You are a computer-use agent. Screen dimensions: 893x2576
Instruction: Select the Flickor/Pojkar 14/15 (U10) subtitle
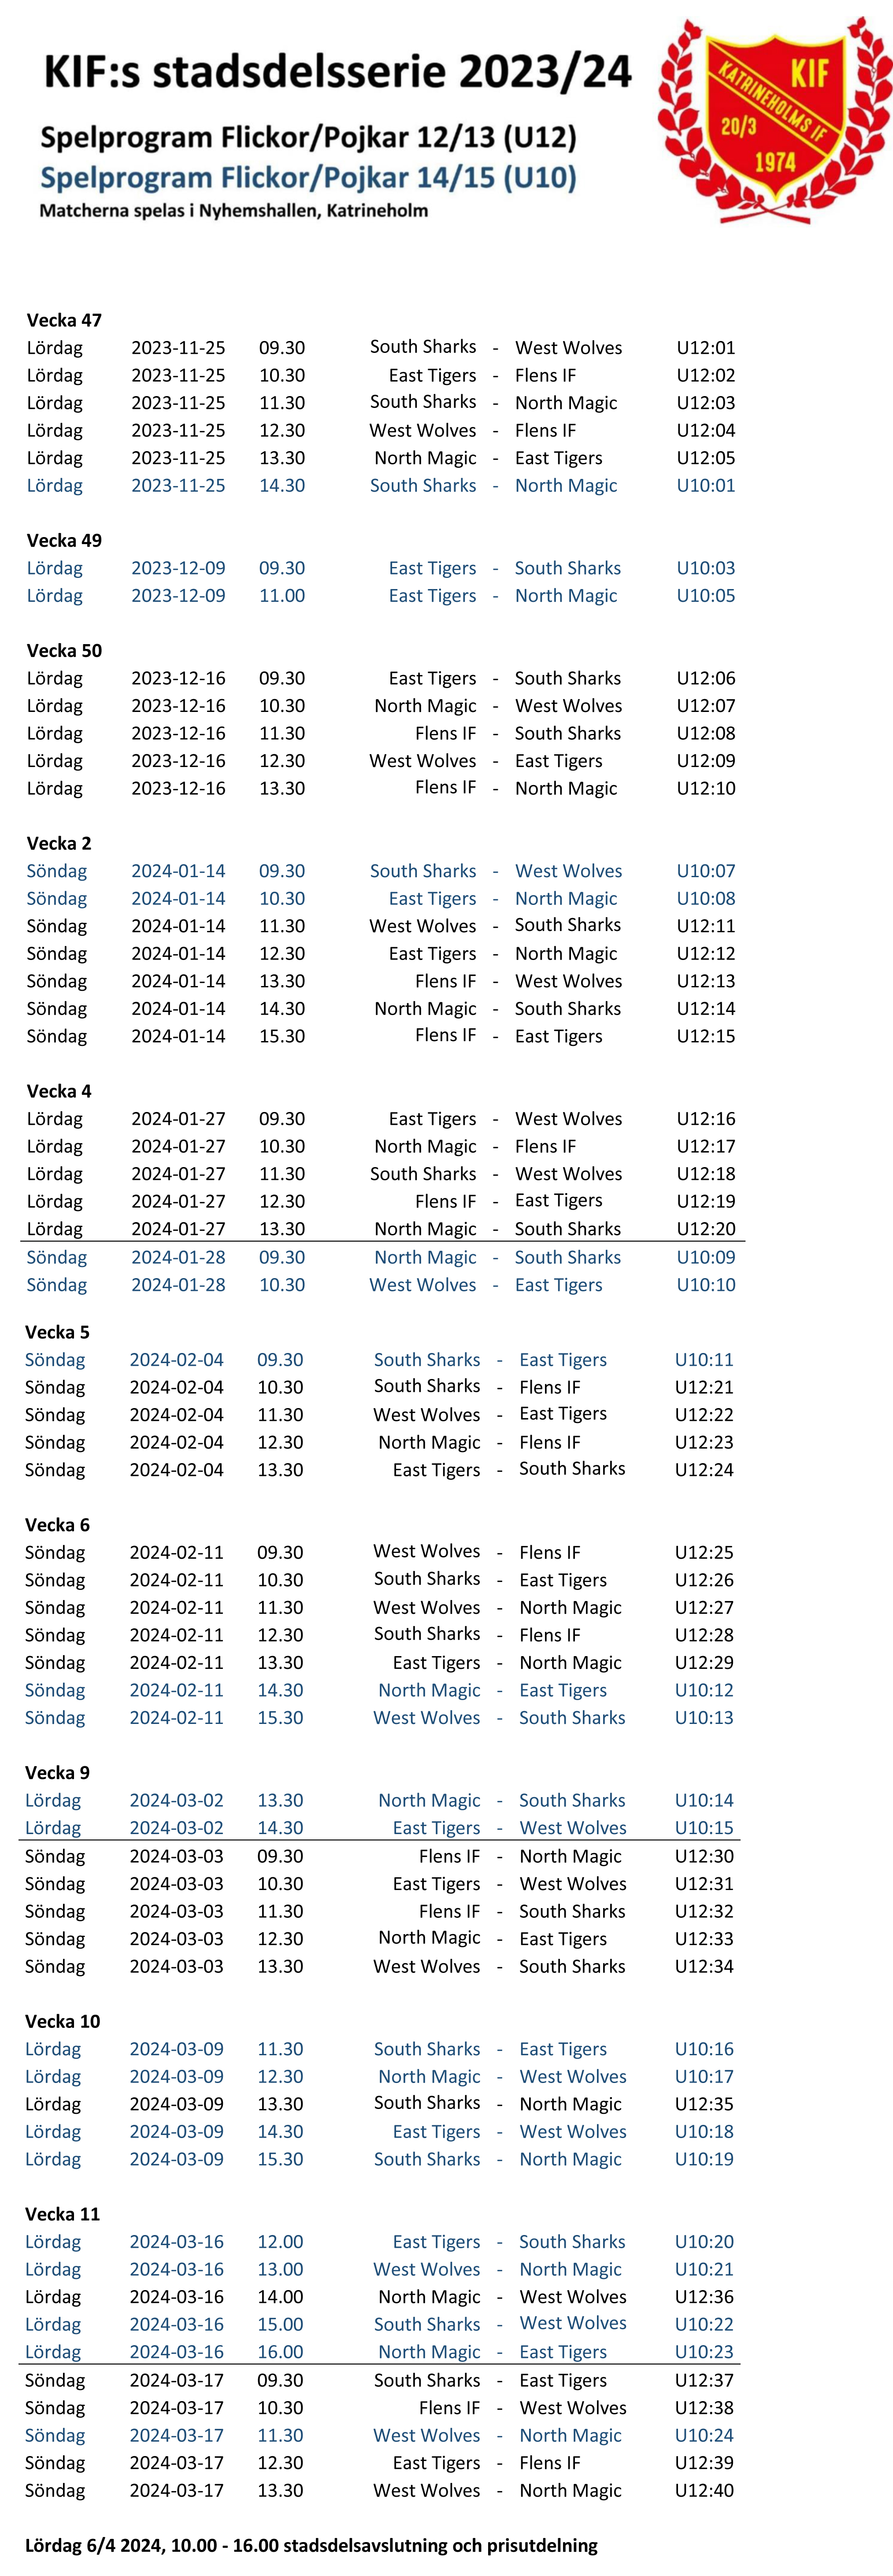point(308,178)
